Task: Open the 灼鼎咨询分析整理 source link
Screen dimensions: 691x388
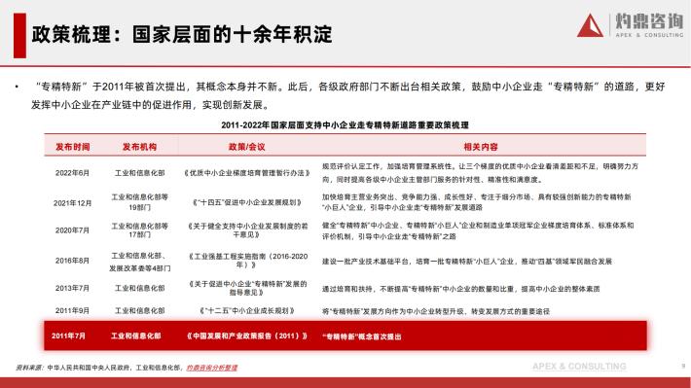Action: (211, 368)
